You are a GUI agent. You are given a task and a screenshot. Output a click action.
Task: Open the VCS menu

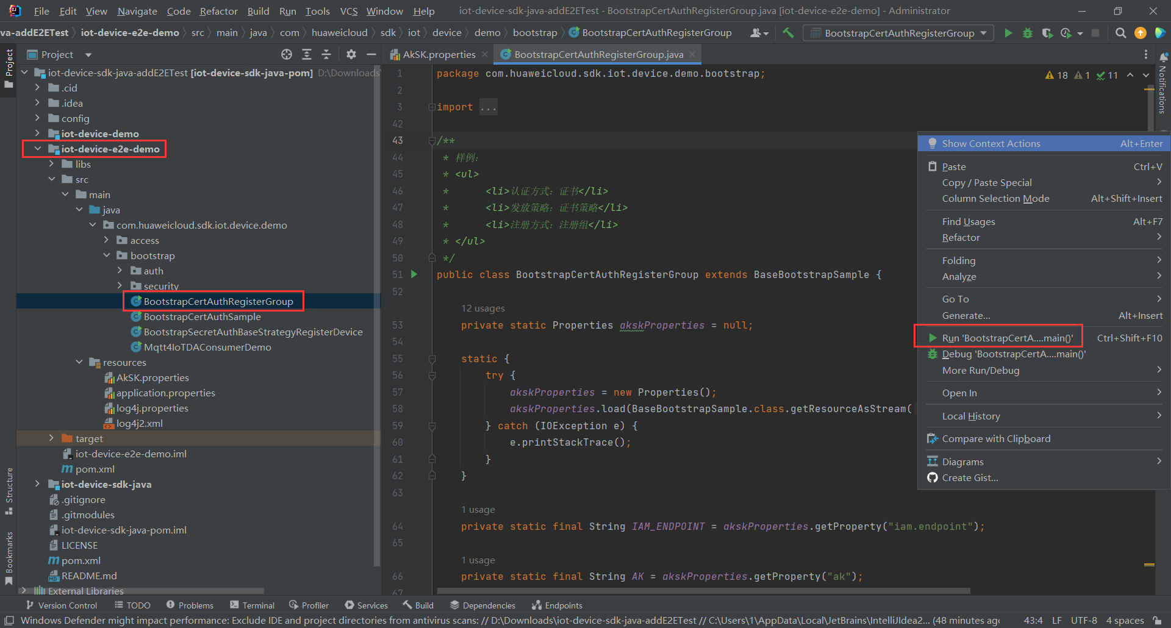[x=349, y=11]
